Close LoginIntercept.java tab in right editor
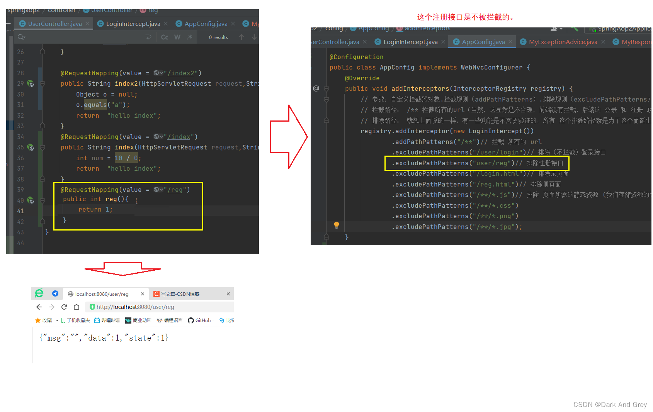Screen dimensions: 653x412 (443, 42)
